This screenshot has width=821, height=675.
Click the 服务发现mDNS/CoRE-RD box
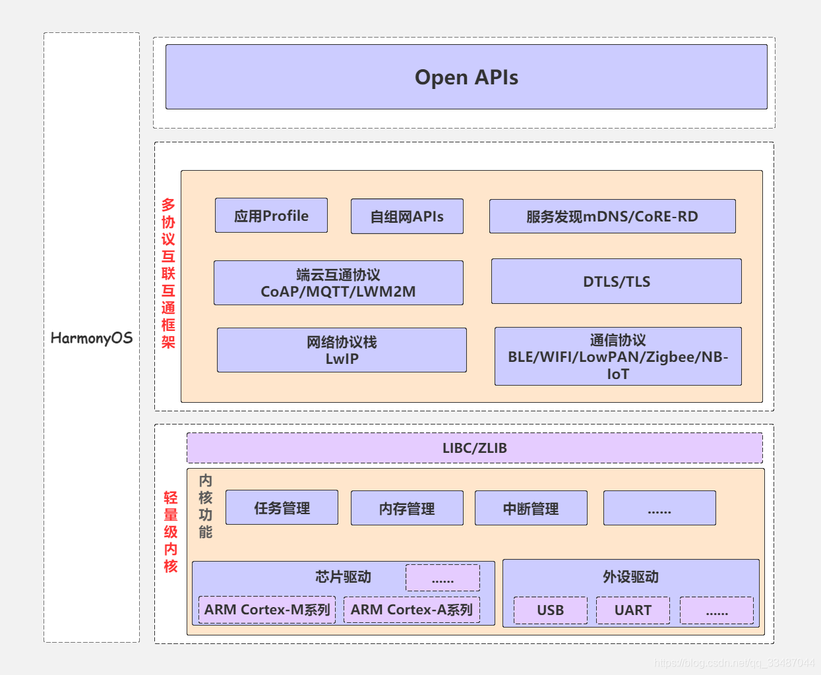tap(612, 216)
